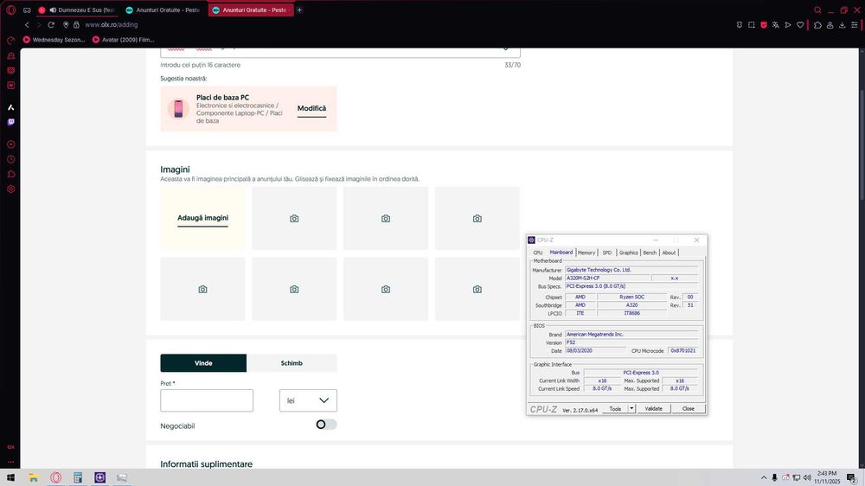Open the Wednesday Sezon bookmark
This screenshot has height=486, width=865.
[x=54, y=40]
